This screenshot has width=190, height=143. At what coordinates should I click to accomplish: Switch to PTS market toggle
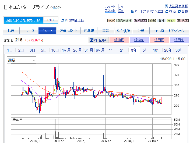[50, 20]
